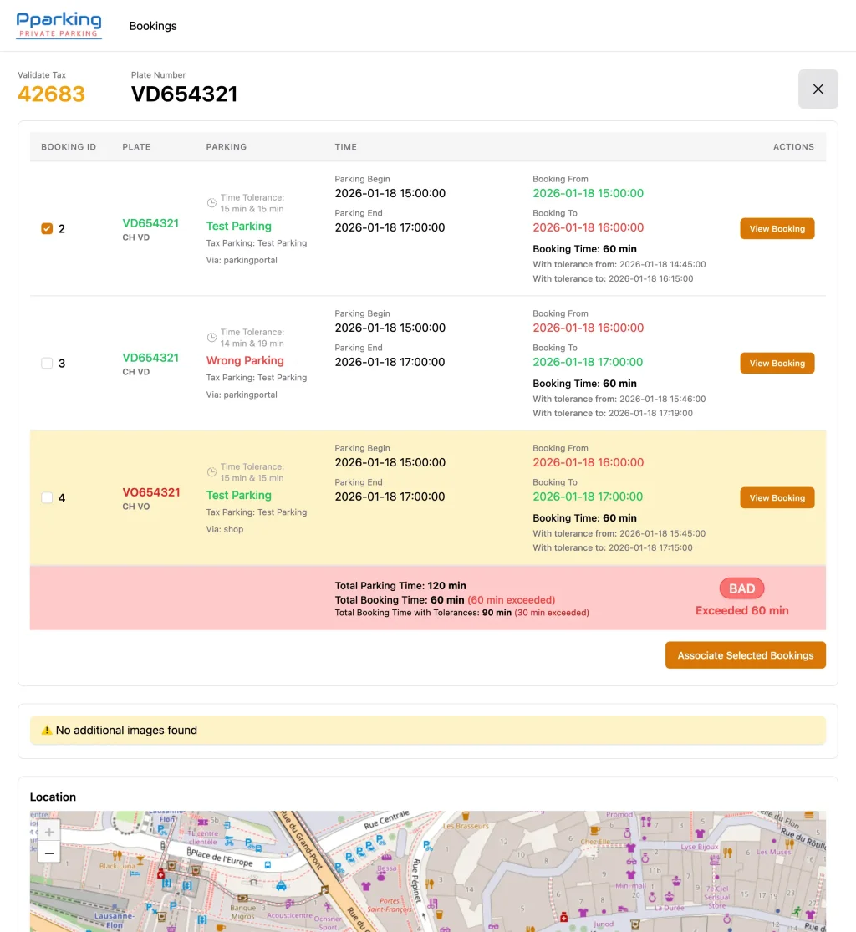Click warning icon in no images notice
The image size is (856, 932).
point(47,731)
